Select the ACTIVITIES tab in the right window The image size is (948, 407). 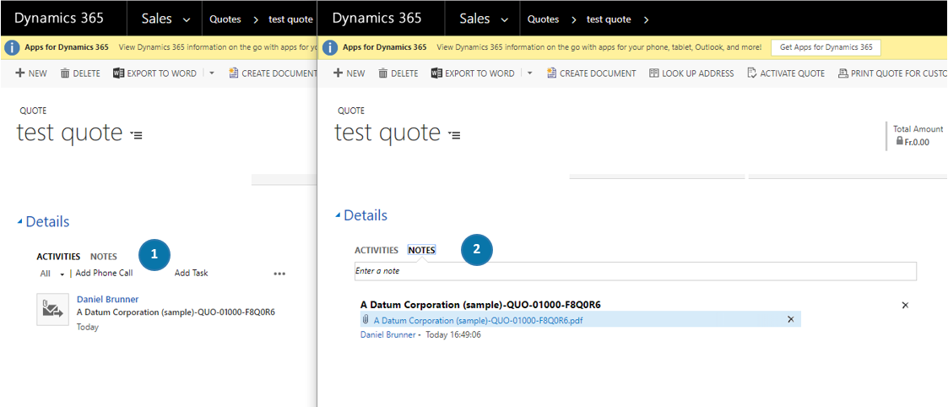pyautogui.click(x=376, y=250)
